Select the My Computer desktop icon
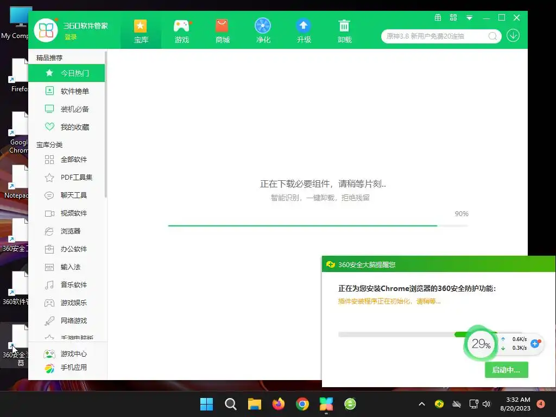Viewport: 556px width, 417px height. point(15,23)
